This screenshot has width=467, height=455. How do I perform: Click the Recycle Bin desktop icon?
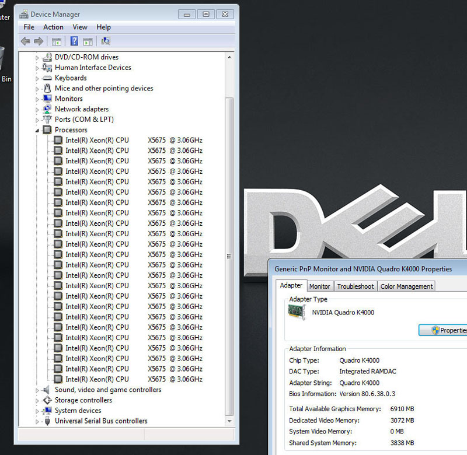pyautogui.click(x=2, y=58)
